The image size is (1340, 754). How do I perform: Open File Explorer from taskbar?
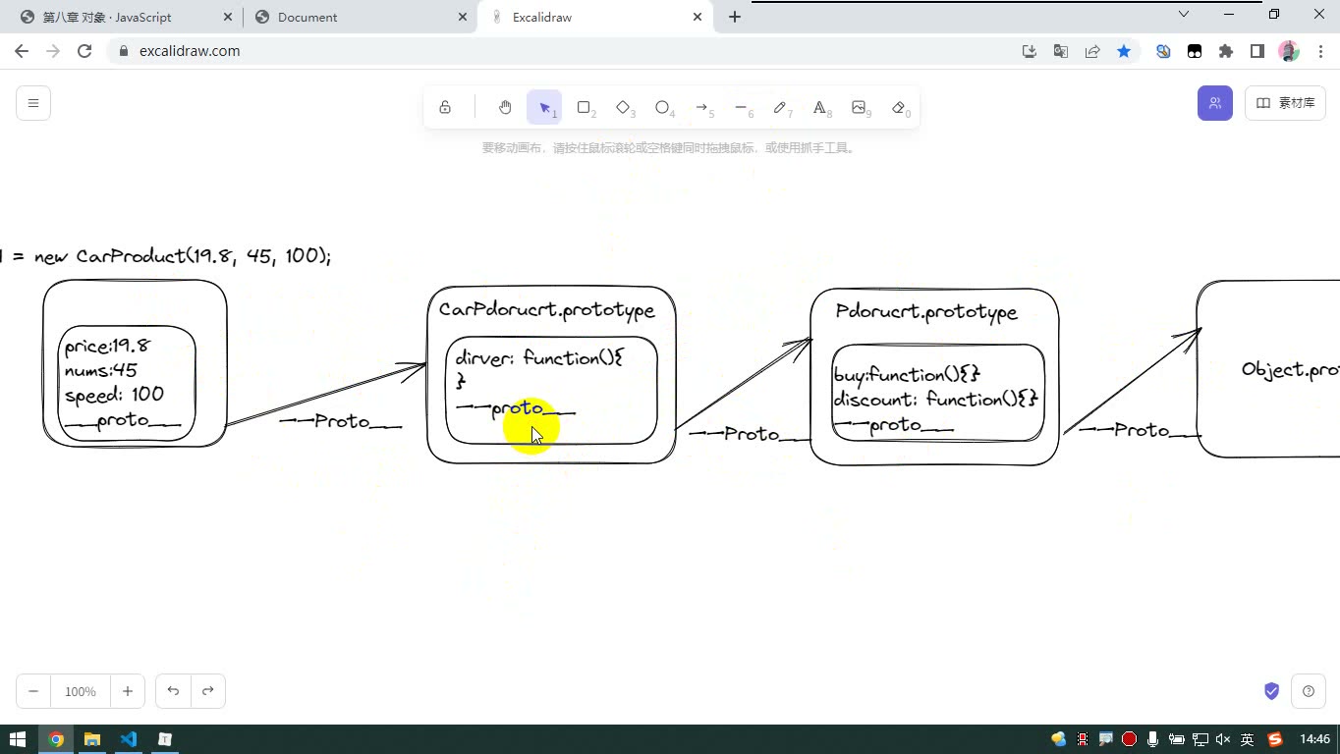pos(92,739)
